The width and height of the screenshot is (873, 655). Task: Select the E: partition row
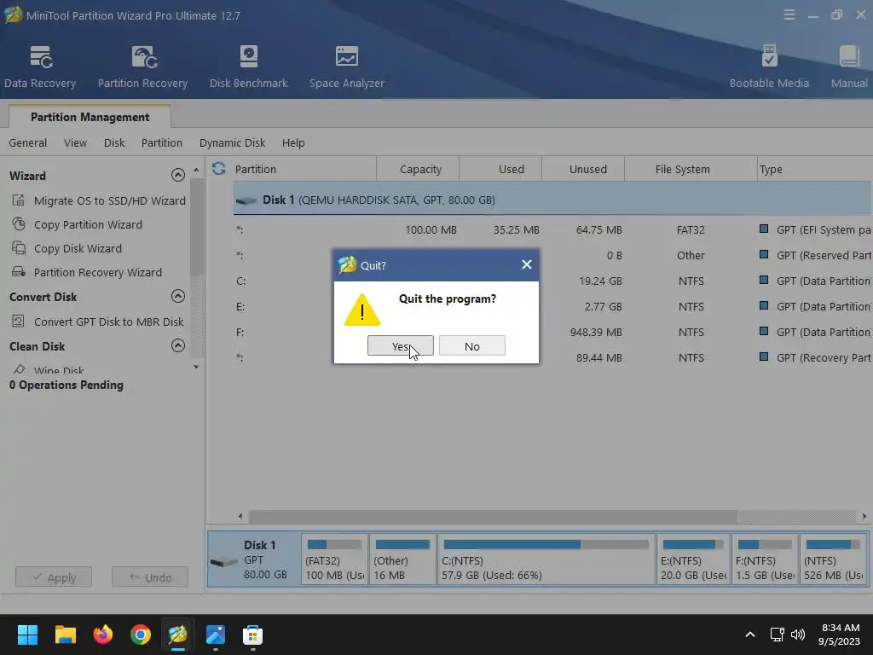coord(552,306)
